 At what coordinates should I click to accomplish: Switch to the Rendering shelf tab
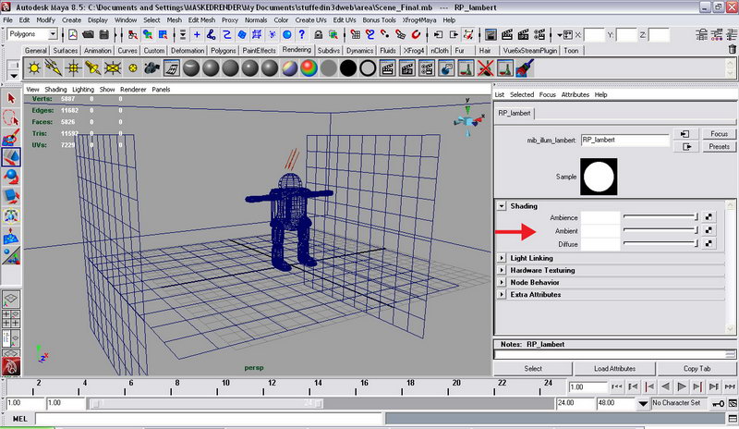point(297,50)
